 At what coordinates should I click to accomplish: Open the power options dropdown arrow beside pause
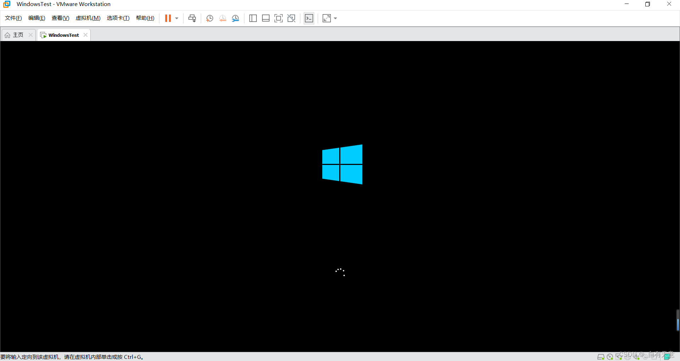(x=177, y=18)
